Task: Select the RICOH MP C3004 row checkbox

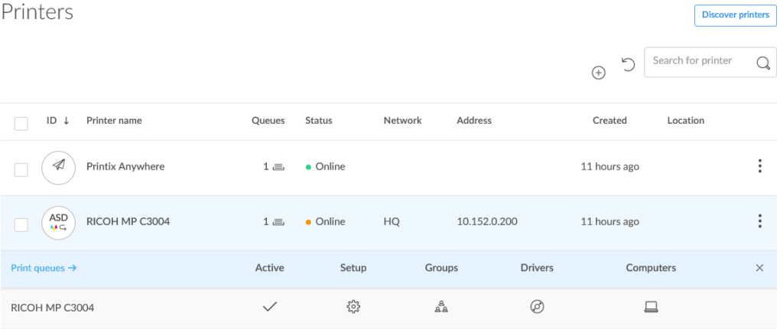Action: point(21,225)
